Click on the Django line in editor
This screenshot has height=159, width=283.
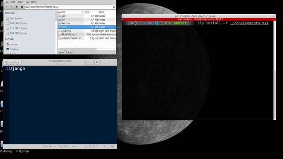(17, 68)
